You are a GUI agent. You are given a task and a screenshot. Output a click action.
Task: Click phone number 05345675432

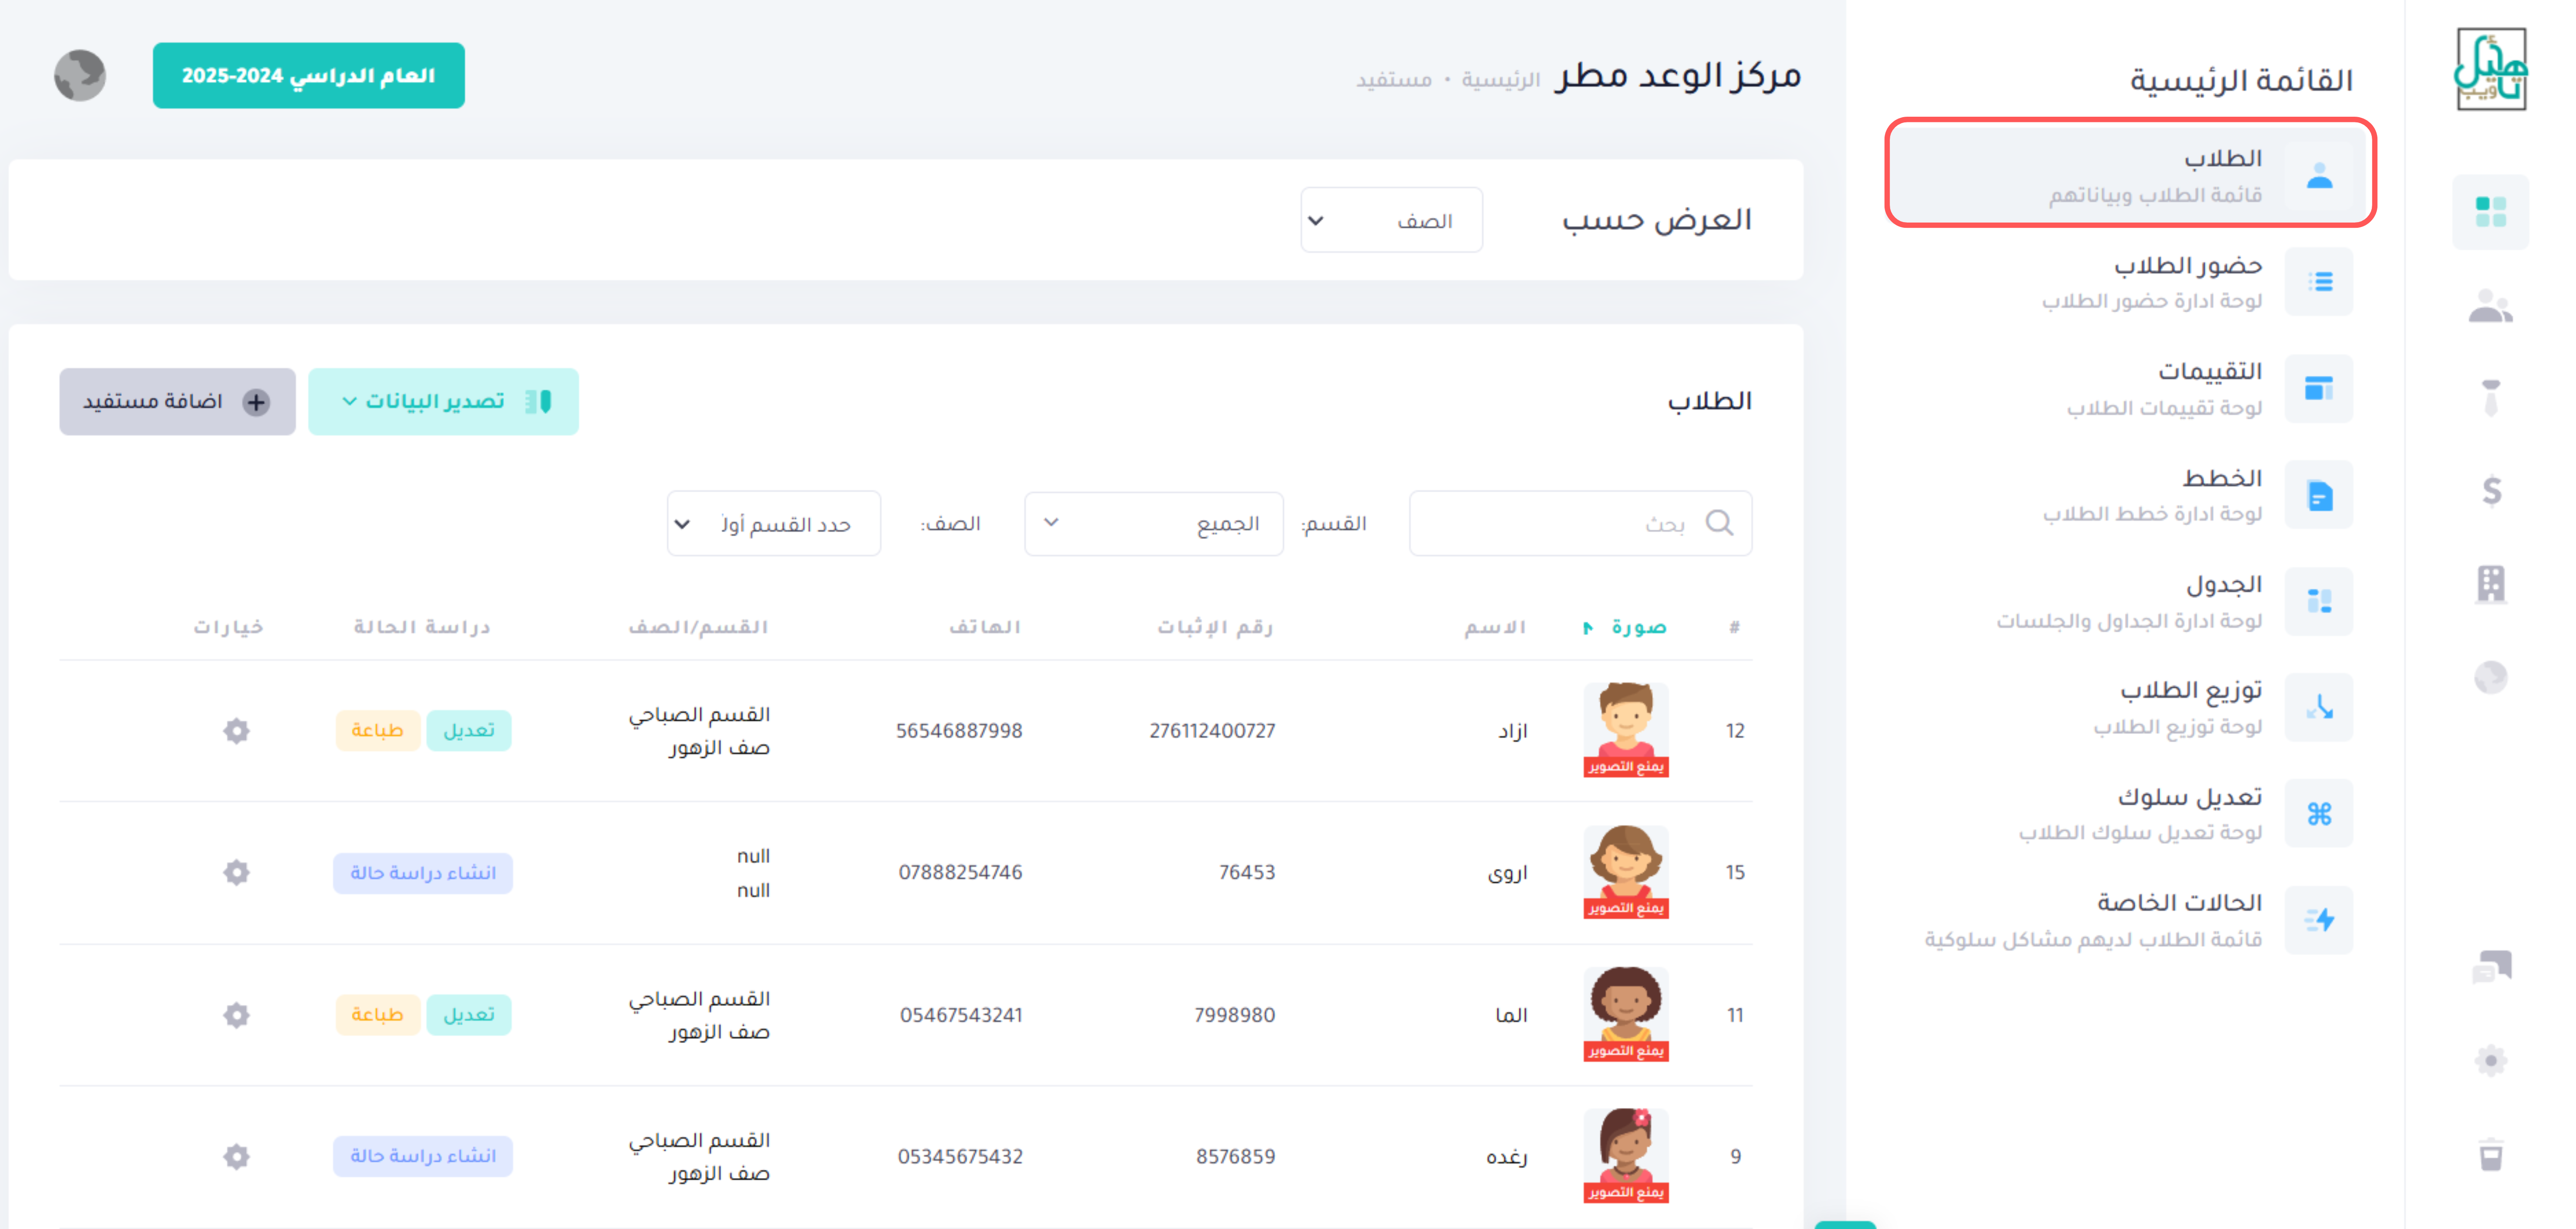960,1157
